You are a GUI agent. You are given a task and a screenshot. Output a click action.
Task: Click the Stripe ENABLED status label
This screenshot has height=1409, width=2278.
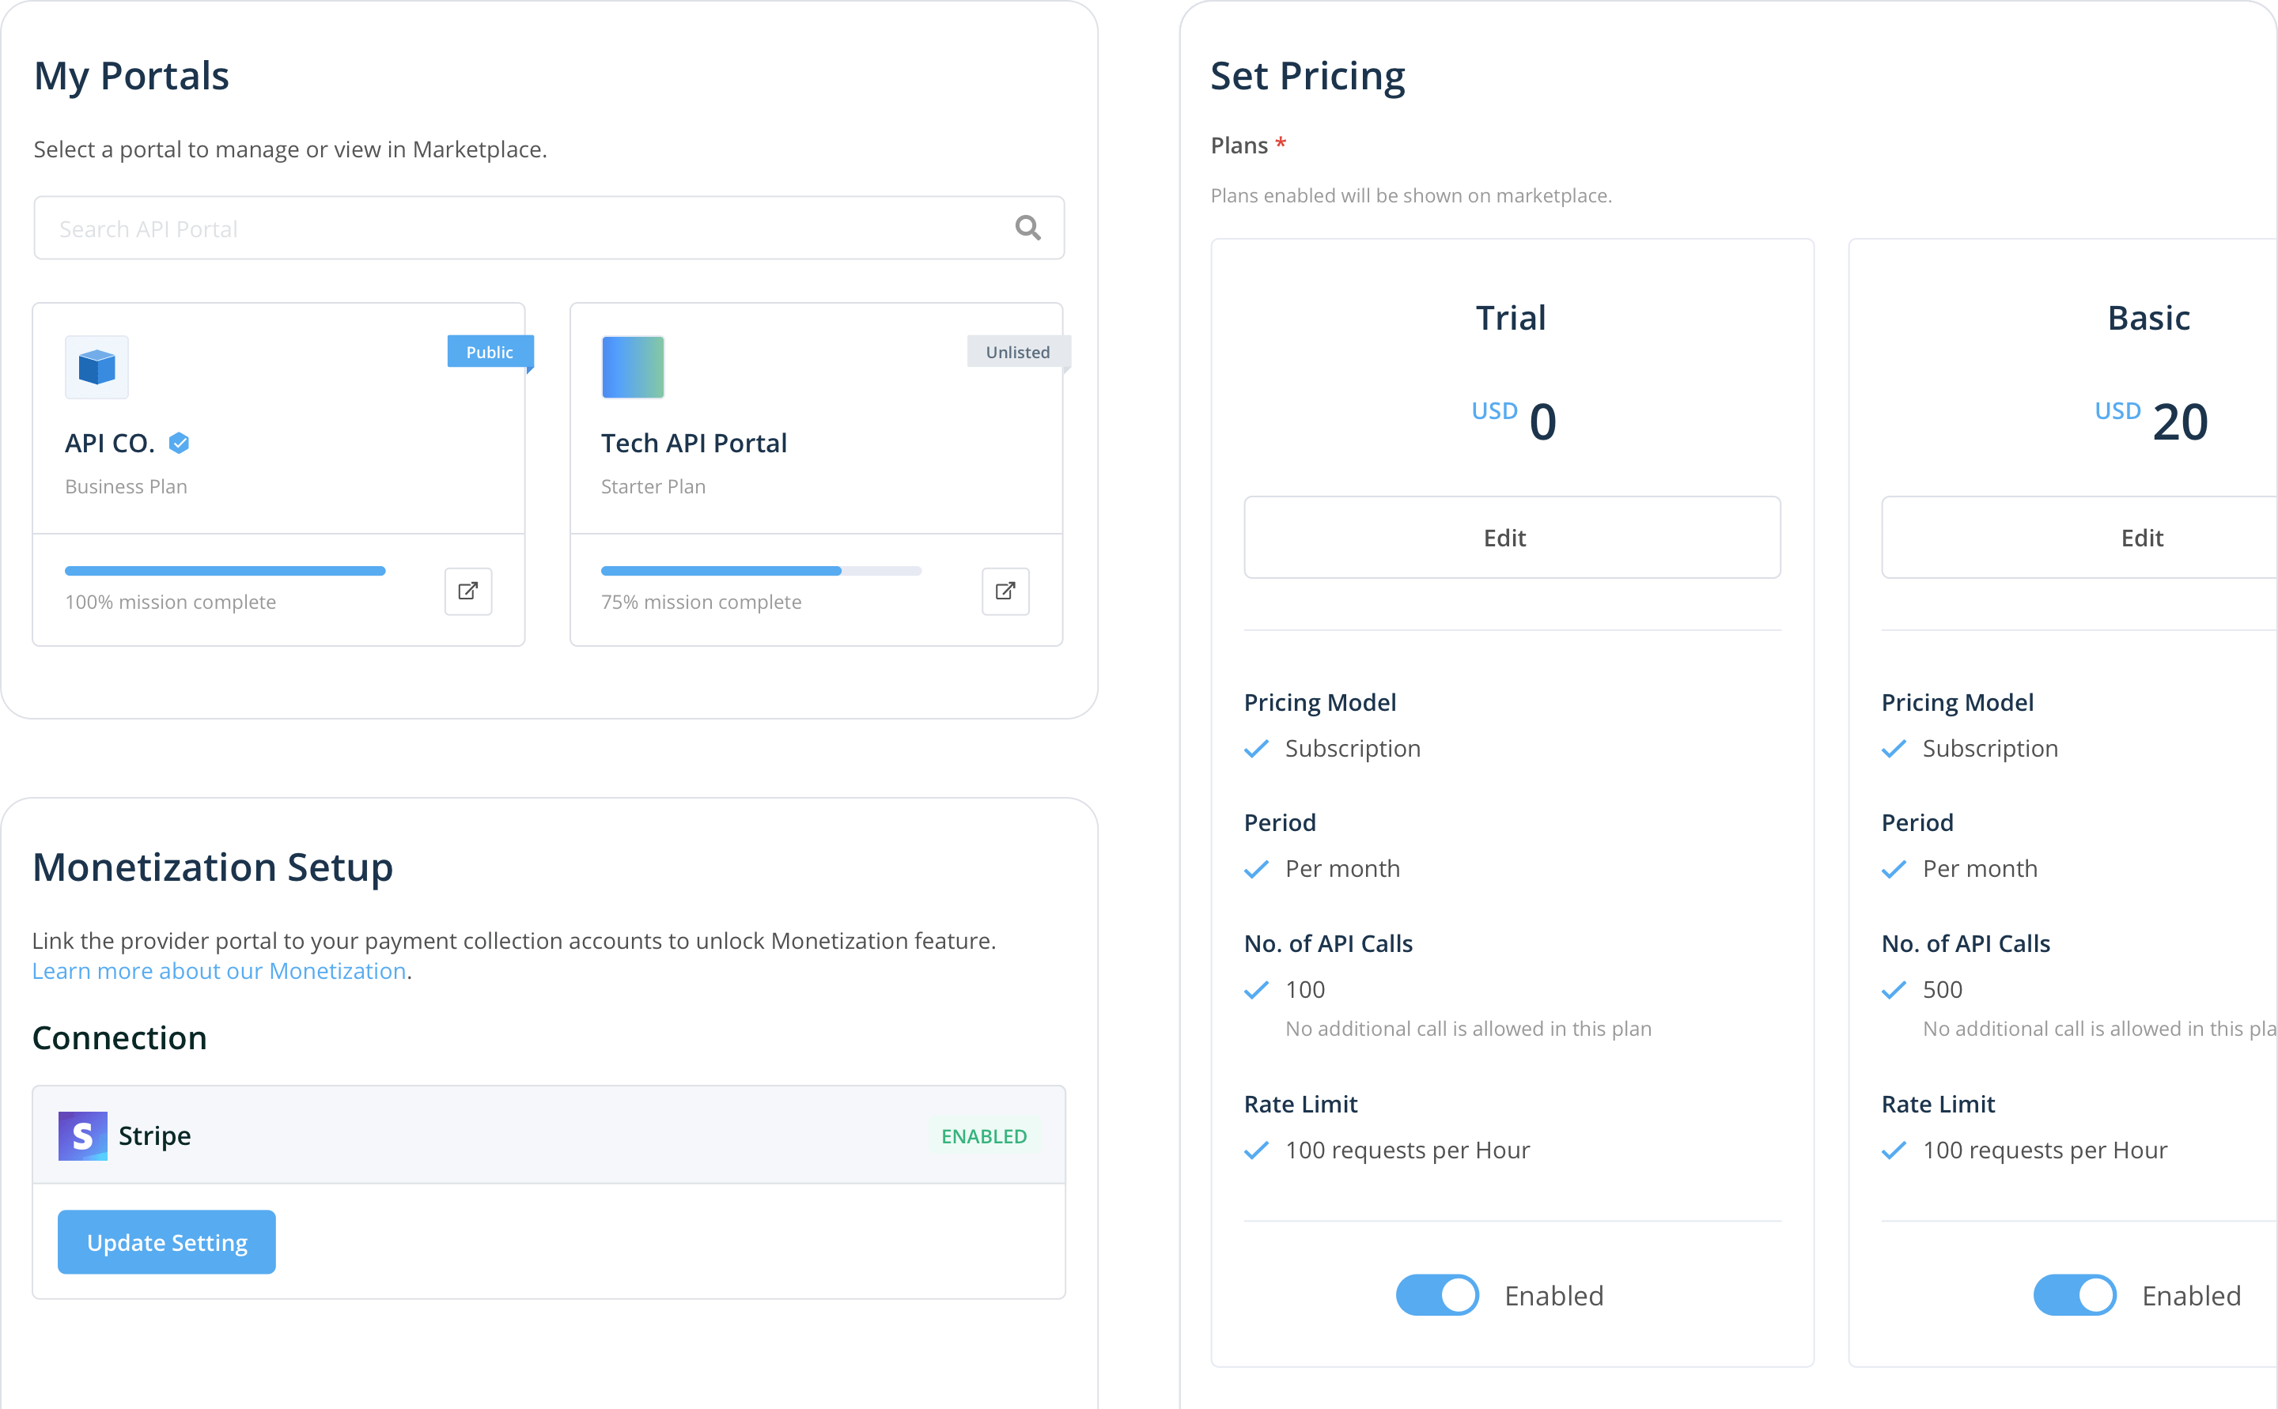[983, 1136]
